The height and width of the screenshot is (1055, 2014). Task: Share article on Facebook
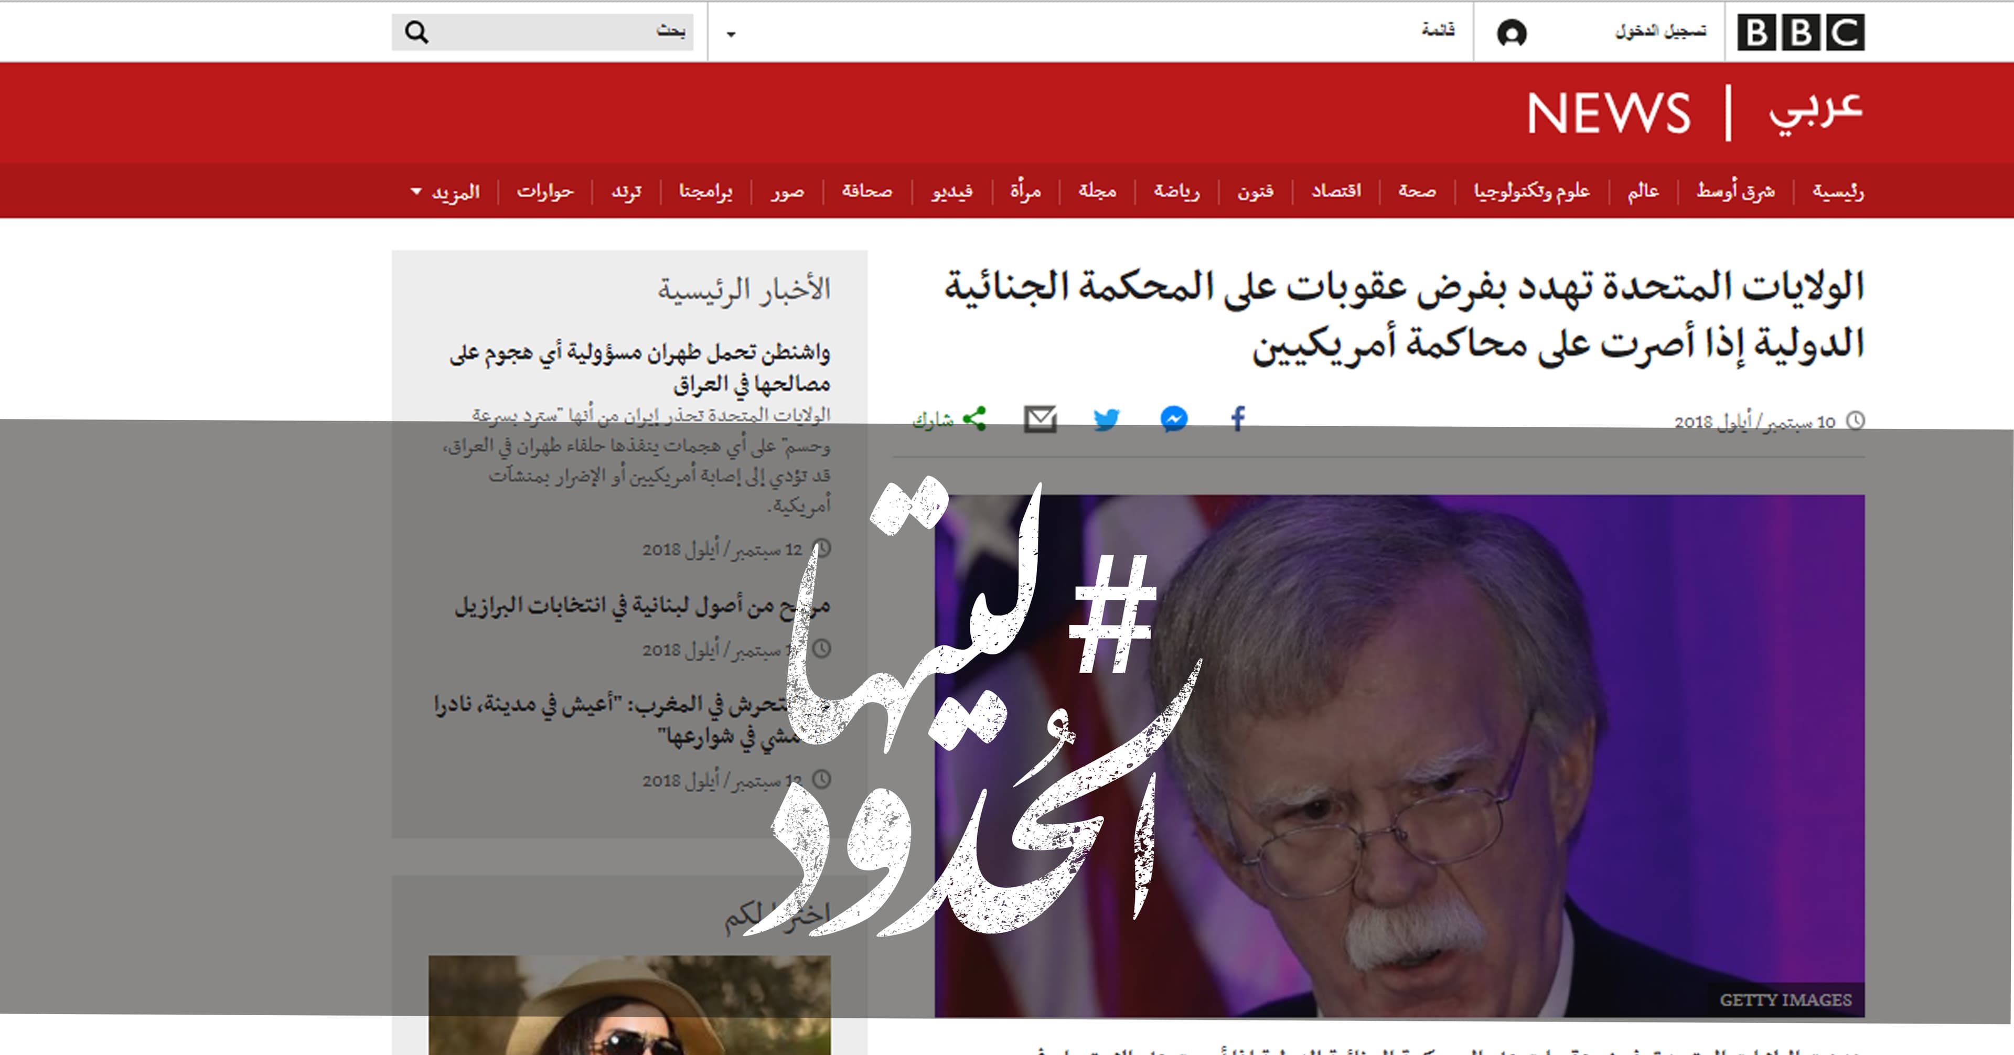point(1238,419)
